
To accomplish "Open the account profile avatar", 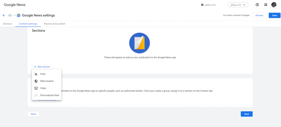I will (x=274, y=5).
